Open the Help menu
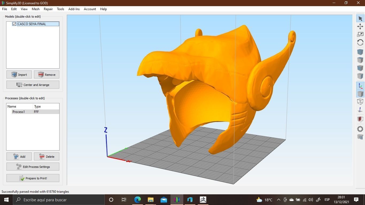Viewport: 365px width, 205px height. click(x=103, y=9)
